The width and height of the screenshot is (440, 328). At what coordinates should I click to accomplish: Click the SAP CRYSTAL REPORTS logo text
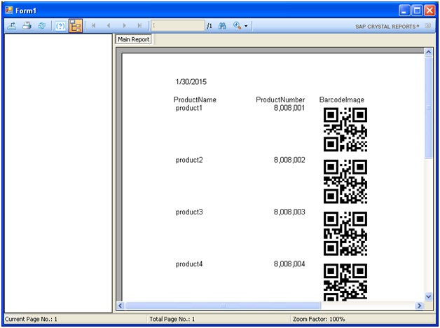pyautogui.click(x=387, y=27)
